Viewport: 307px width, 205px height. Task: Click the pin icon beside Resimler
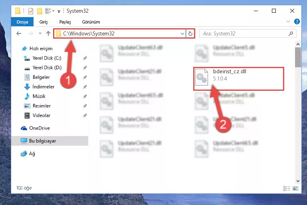click(x=85, y=106)
